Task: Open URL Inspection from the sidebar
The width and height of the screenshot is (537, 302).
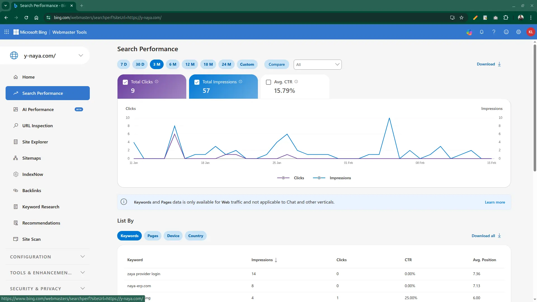Action: (37, 126)
